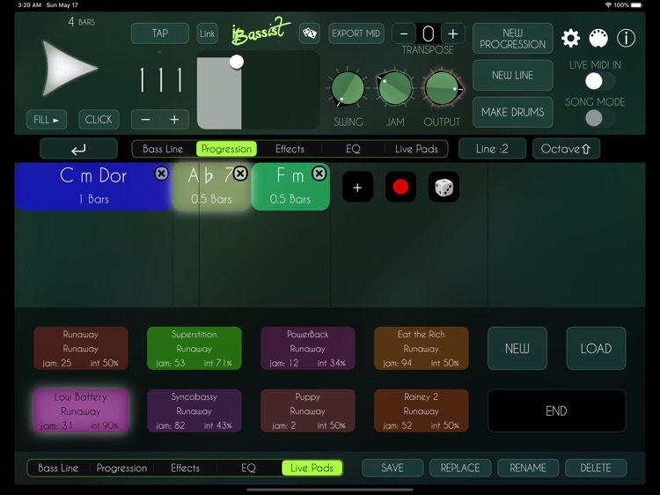This screenshot has height=495, width=660.
Task: Trigger the Eat the Rich pad
Action: click(422, 349)
